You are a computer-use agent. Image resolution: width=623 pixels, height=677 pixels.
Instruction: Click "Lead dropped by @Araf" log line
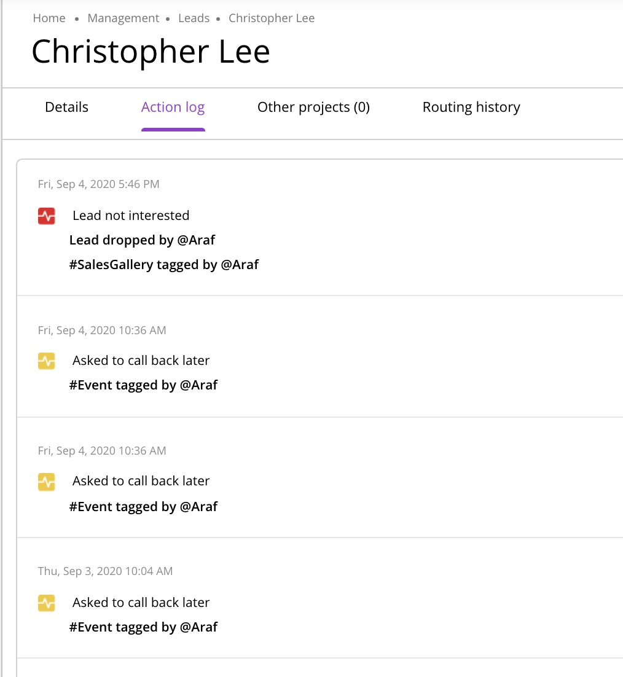click(142, 240)
